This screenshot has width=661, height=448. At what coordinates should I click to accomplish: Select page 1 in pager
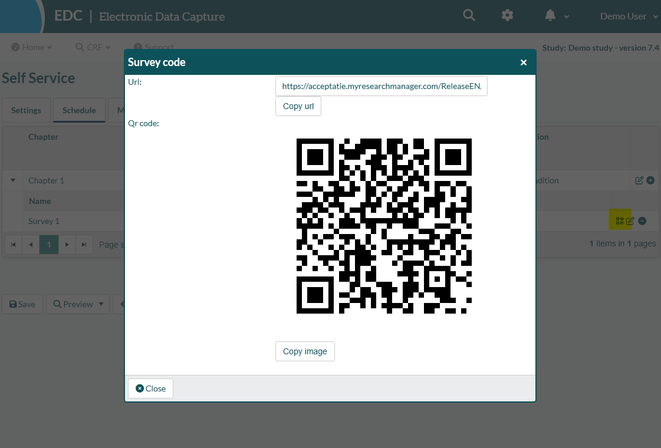tap(48, 245)
